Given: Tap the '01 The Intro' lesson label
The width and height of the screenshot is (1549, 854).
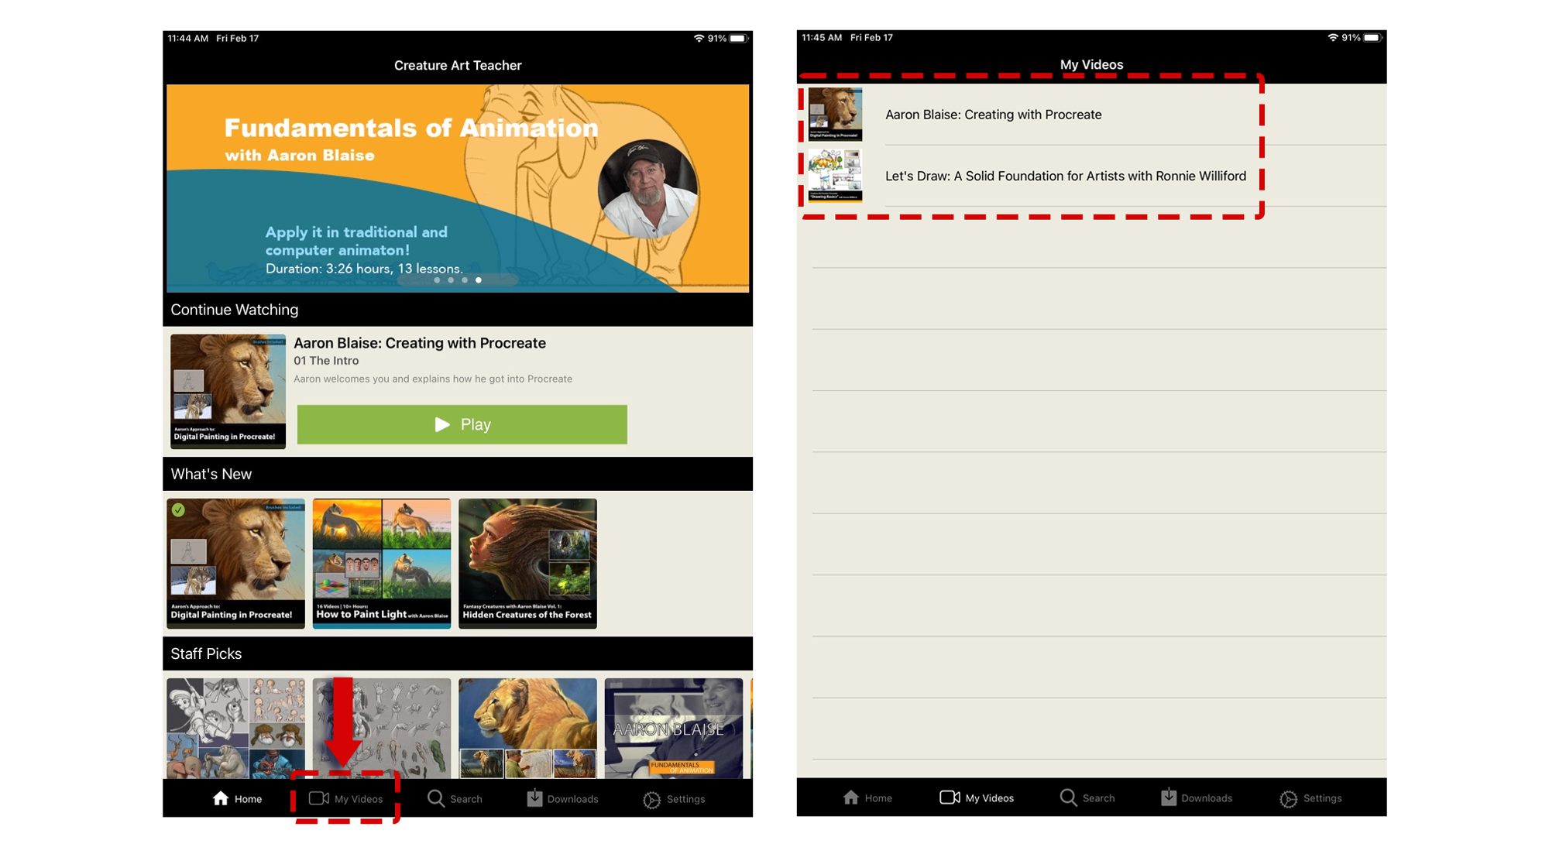Looking at the screenshot, I should tap(326, 361).
